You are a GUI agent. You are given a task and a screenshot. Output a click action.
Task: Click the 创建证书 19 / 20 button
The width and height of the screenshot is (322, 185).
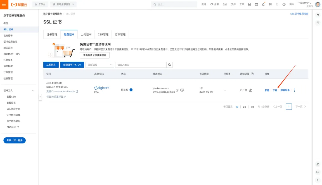point(72,65)
